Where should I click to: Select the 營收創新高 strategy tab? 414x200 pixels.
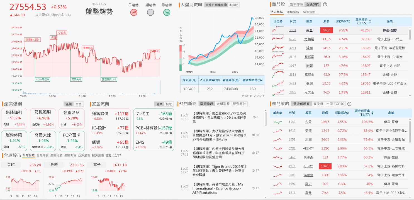(x=301, y=104)
